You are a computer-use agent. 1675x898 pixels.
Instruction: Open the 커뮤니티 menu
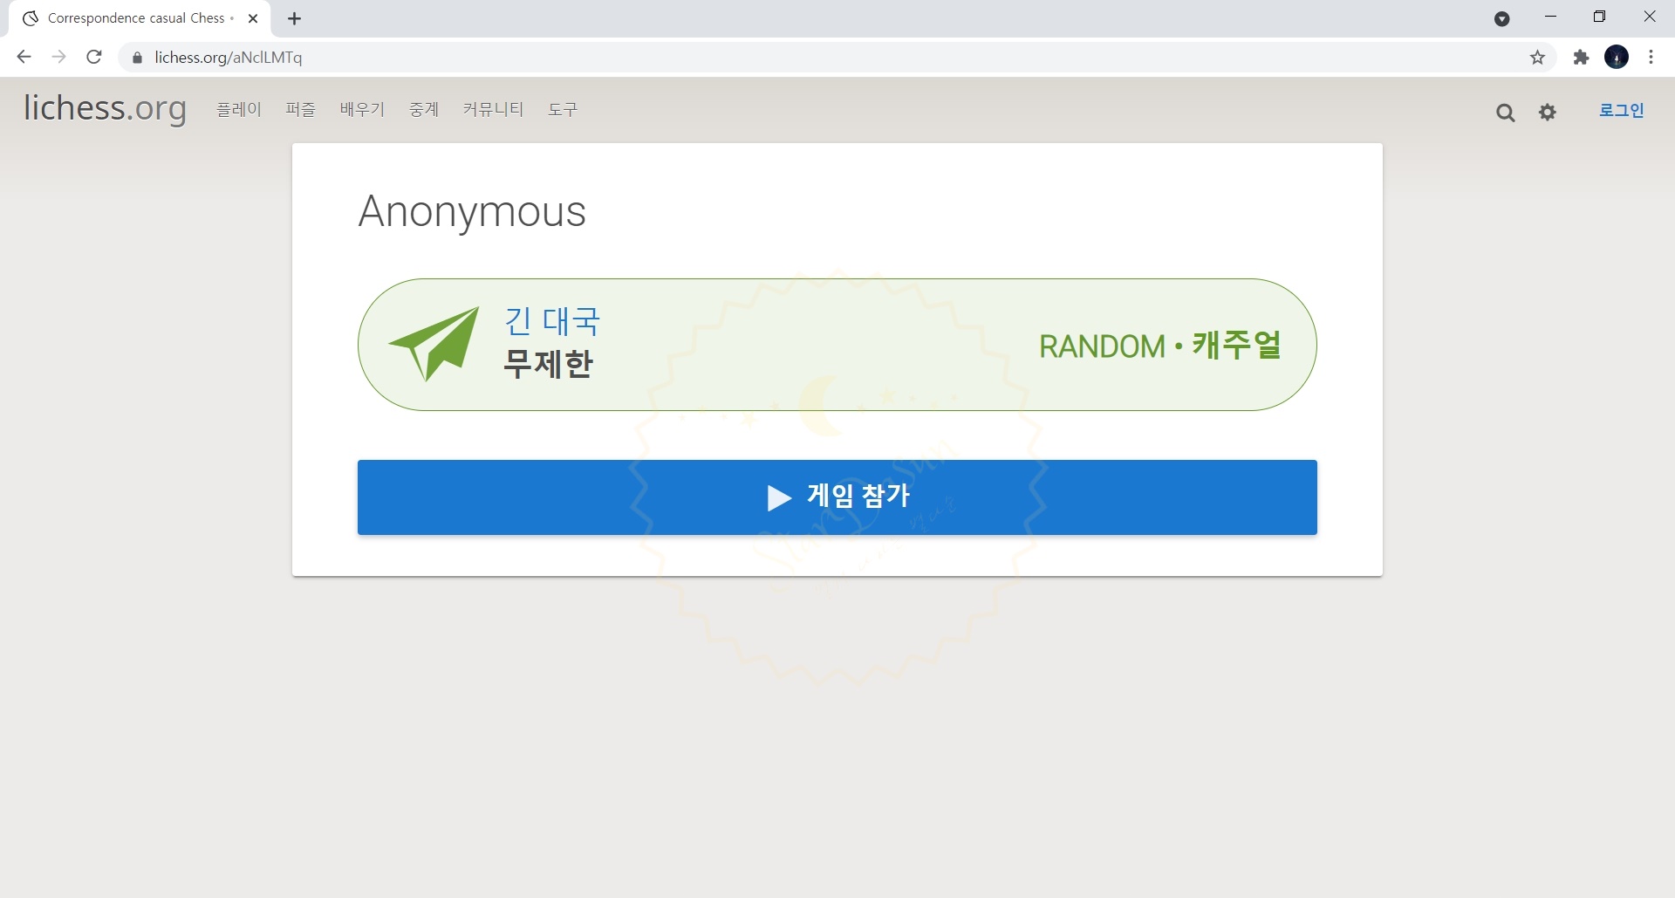[x=493, y=109]
